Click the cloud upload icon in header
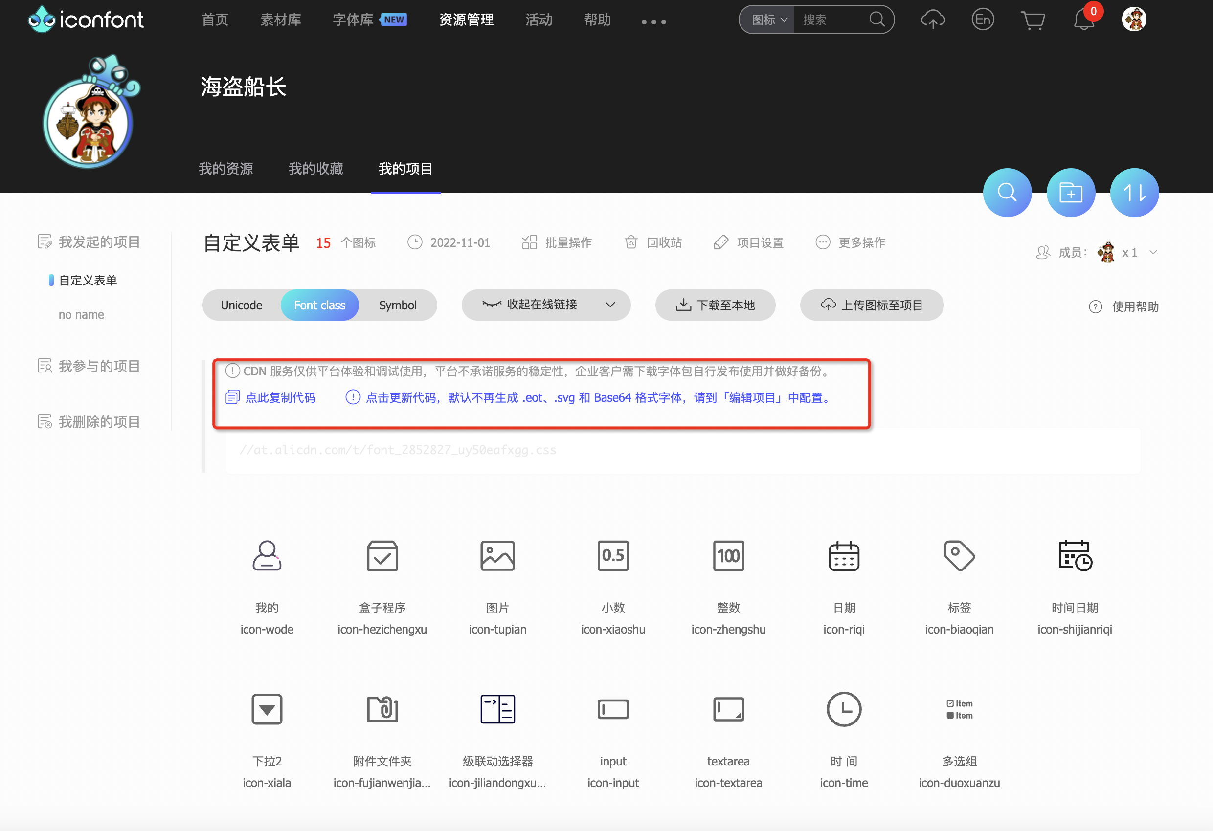 (933, 20)
